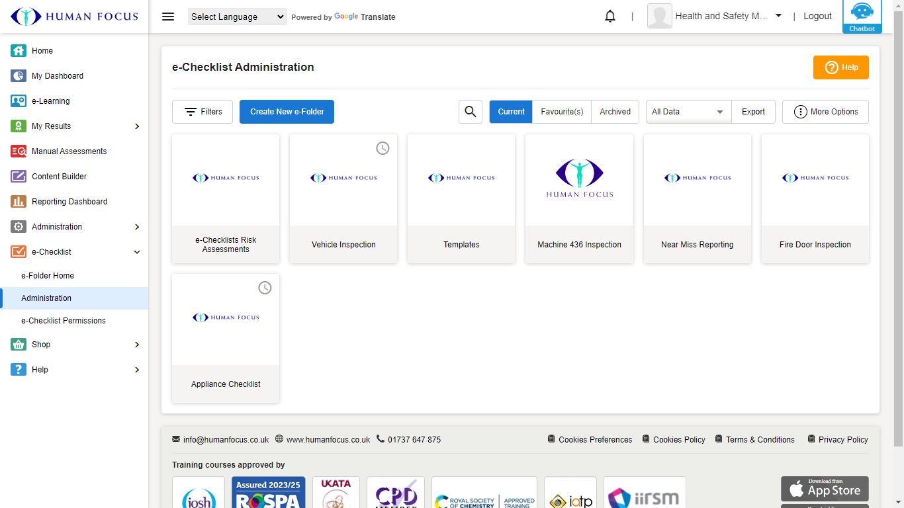The height and width of the screenshot is (508, 904).
Task: Open the All Data dropdown
Action: point(688,112)
